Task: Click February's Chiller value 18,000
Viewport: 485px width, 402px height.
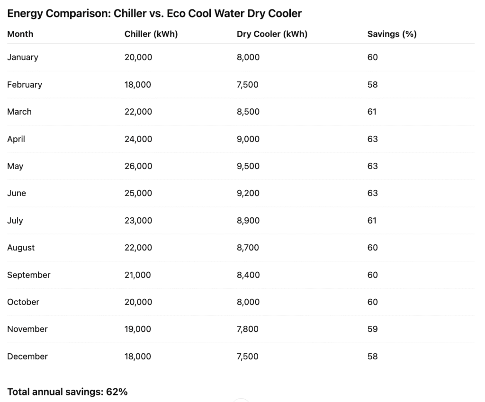Action: coord(138,85)
